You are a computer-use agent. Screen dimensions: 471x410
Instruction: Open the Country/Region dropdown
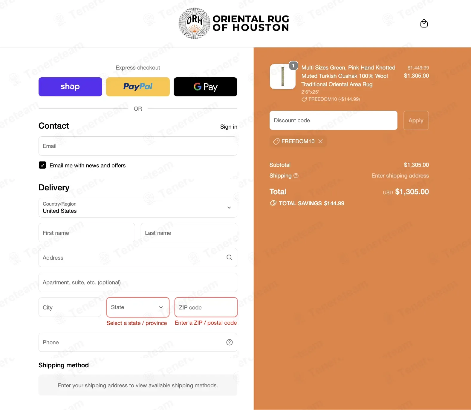(138, 208)
